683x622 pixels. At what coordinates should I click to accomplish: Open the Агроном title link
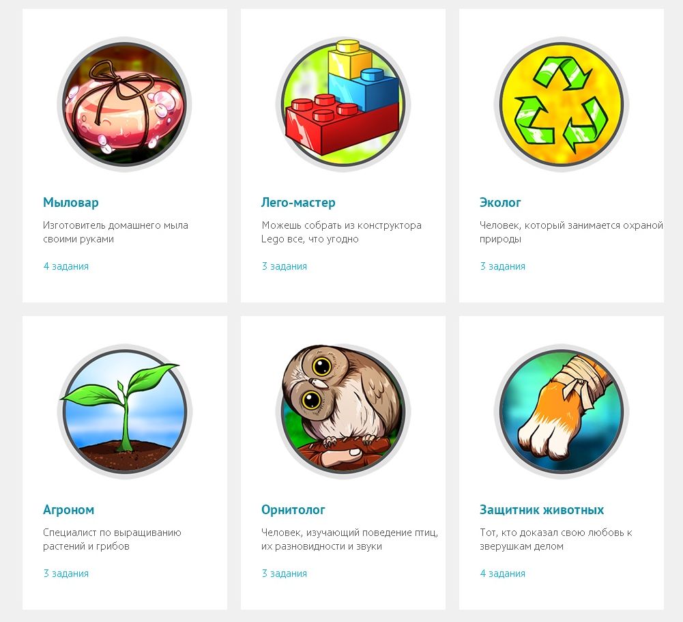pos(68,509)
